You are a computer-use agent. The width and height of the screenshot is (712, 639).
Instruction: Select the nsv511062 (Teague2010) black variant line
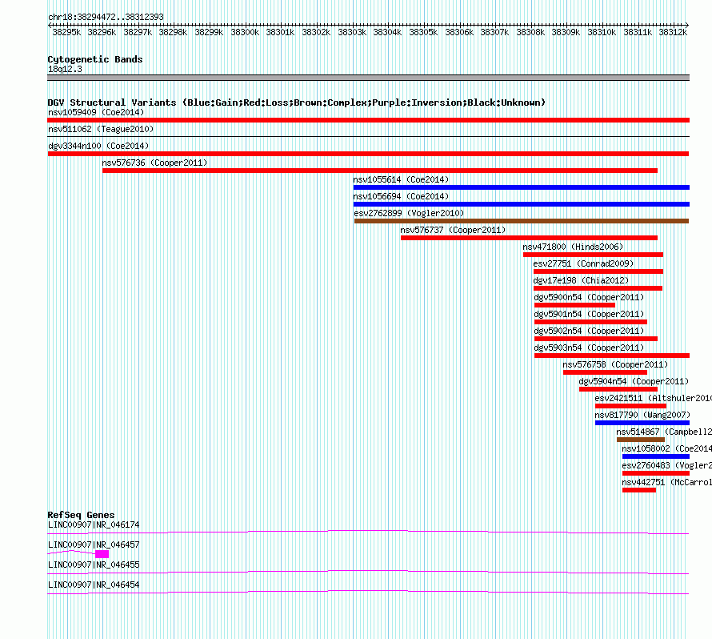368,136
